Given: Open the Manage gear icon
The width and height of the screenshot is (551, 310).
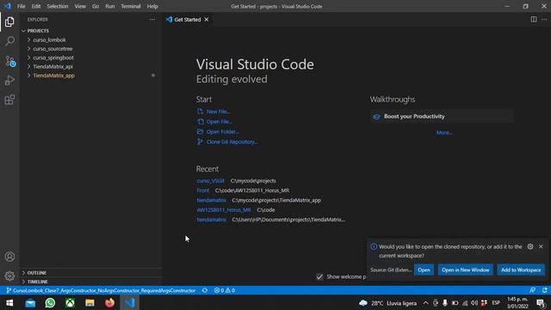Looking at the screenshot, I should tap(9, 276).
